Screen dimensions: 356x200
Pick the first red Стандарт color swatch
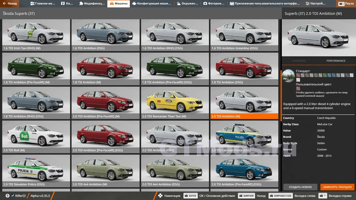click(298, 75)
